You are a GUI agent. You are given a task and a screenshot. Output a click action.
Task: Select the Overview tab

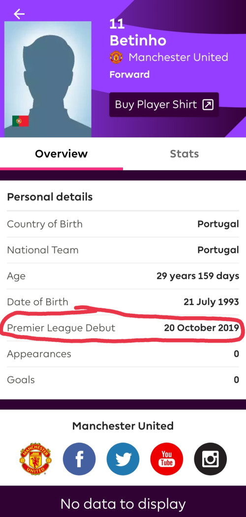[61, 153]
